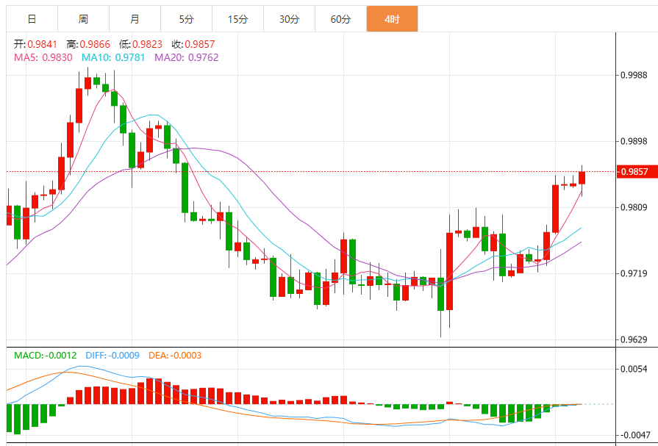Click the 0.9898 price axis label
Image resolution: width=658 pixels, height=446 pixels.
[x=634, y=141]
